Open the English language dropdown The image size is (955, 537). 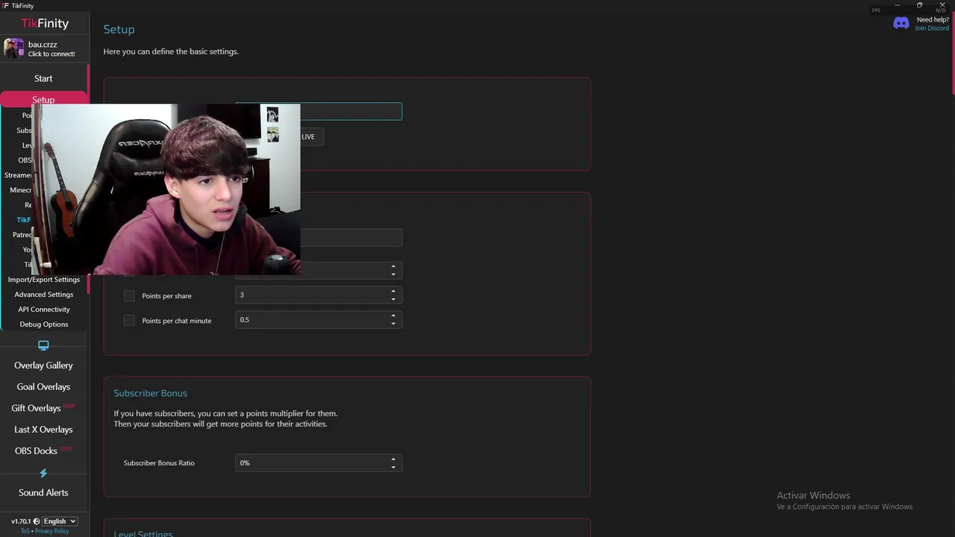coord(60,521)
